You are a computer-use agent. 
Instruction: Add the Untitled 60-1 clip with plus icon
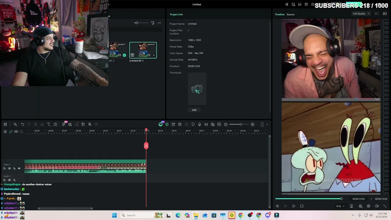tap(154, 55)
